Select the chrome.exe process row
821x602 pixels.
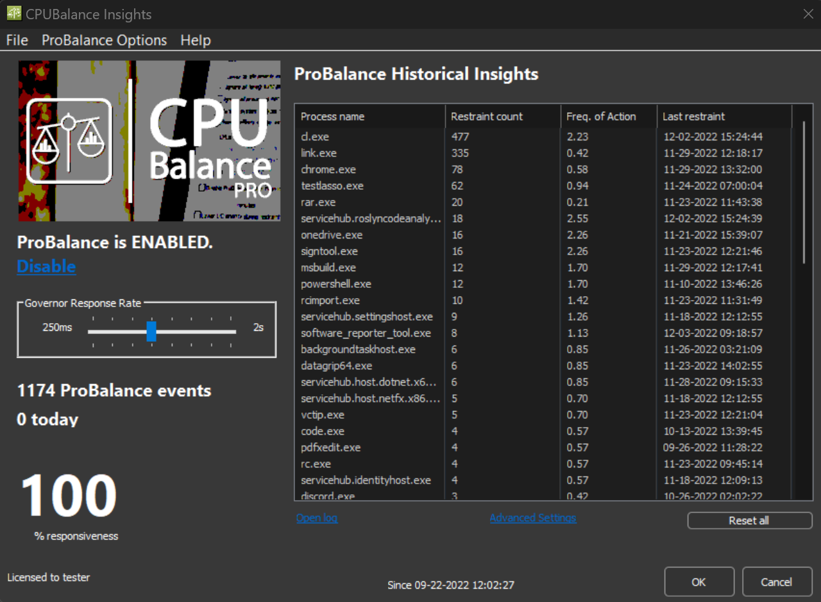pyautogui.click(x=543, y=169)
